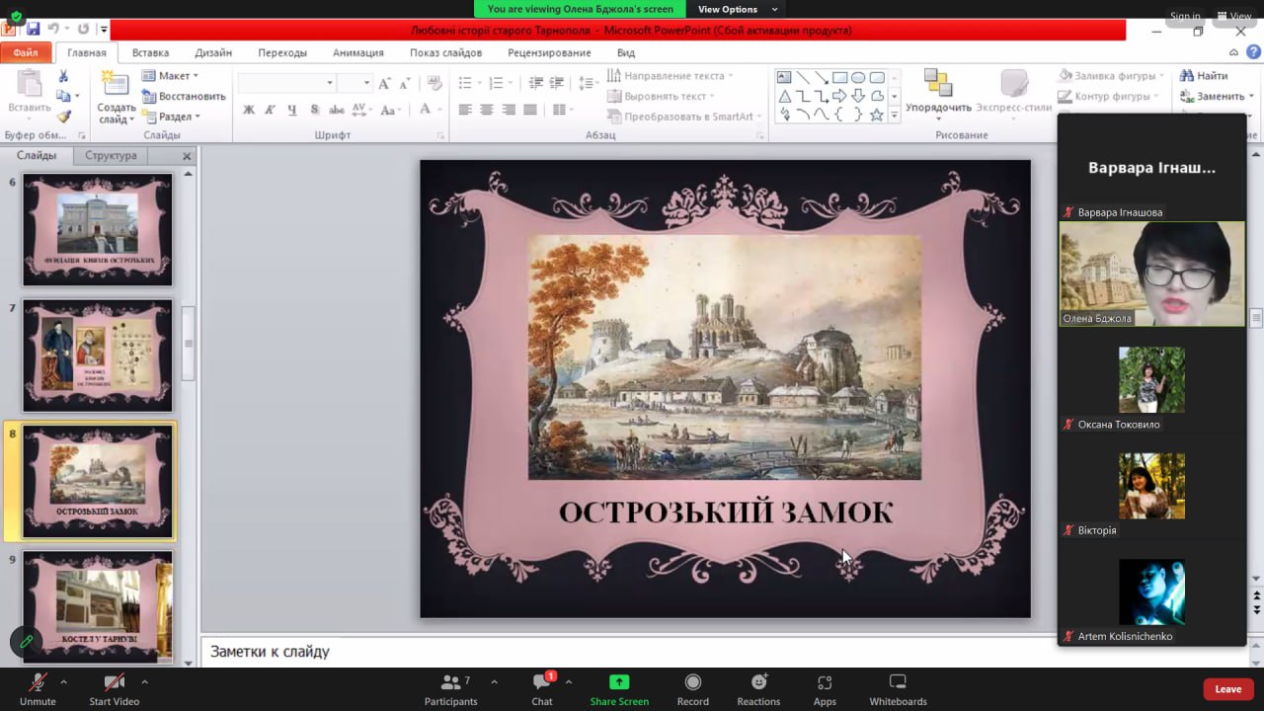Open Zoom Participants panel
The image size is (1264, 711).
tap(451, 689)
